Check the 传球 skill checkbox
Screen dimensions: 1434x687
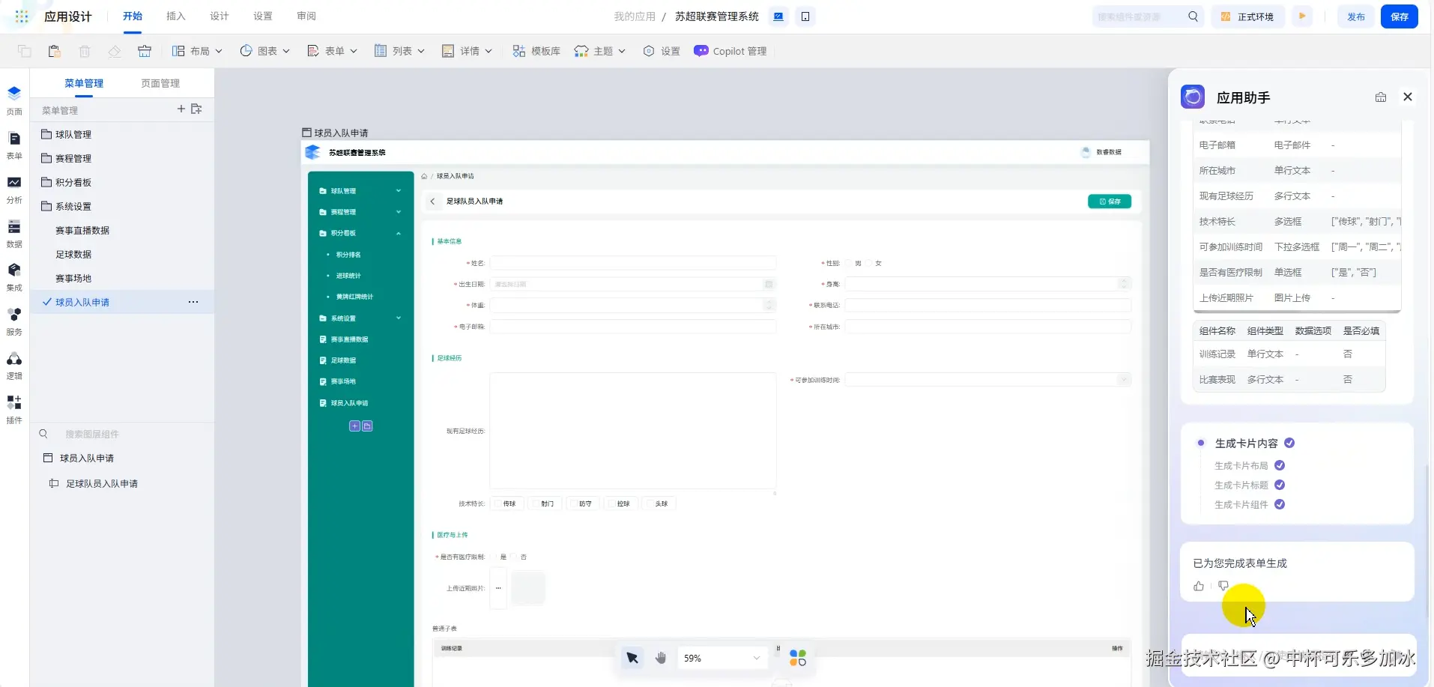point(498,503)
